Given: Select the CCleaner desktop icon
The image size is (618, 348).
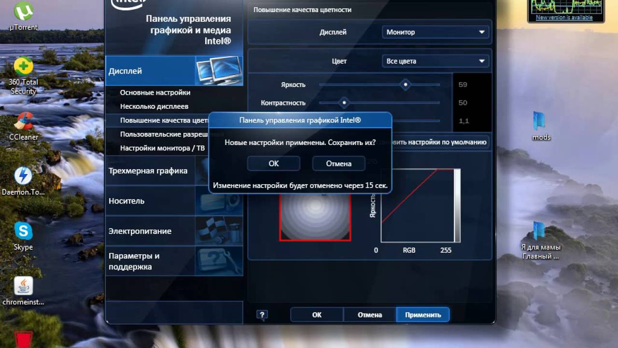Looking at the screenshot, I should click(x=23, y=126).
